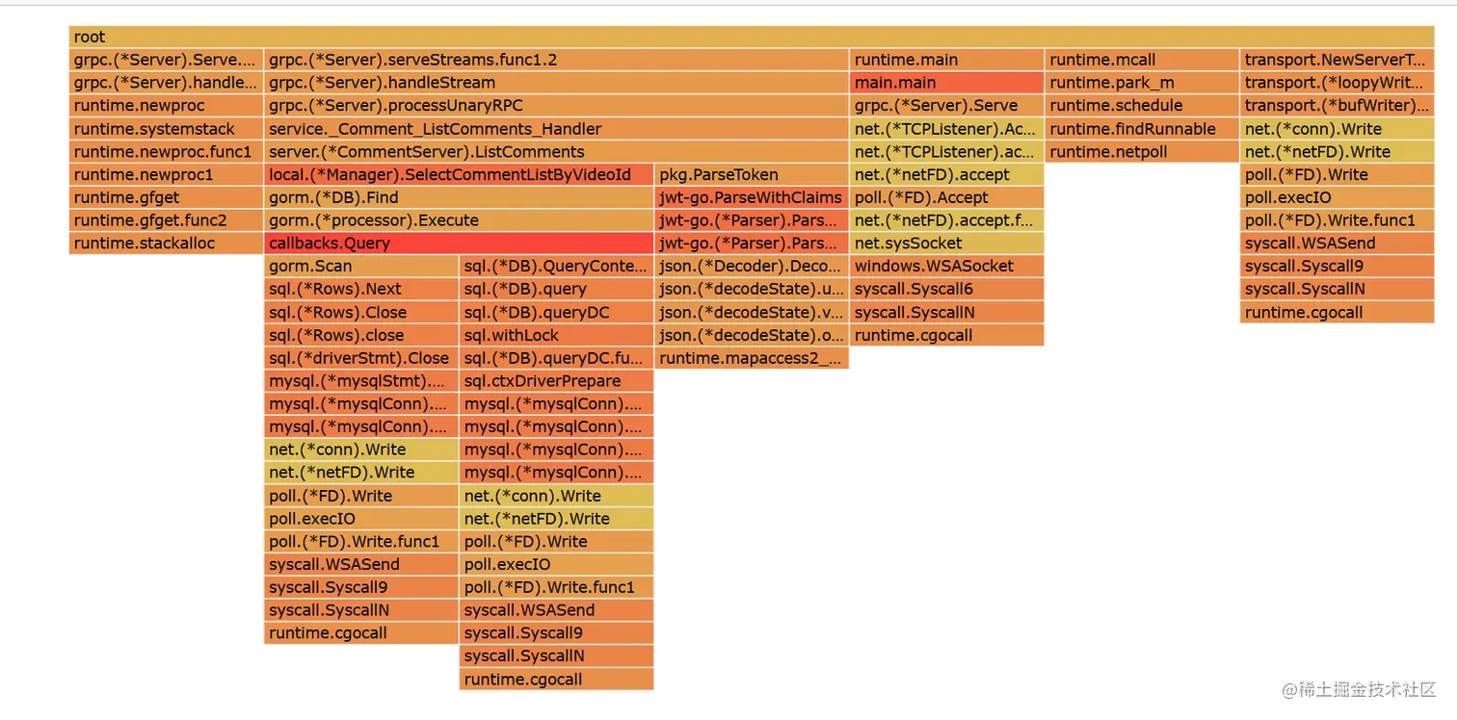Screen dimensions: 1457x720
Task: Focus on the sql.(*Rows).Next frame
Action: tap(361, 290)
